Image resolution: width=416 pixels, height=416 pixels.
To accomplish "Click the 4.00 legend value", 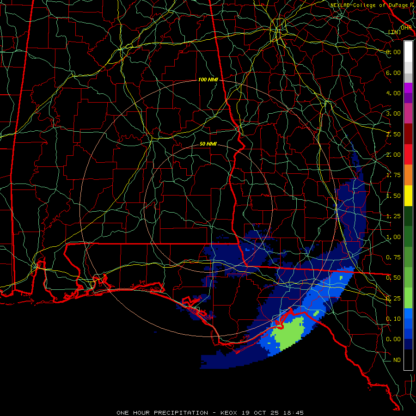I will coord(393,93).
